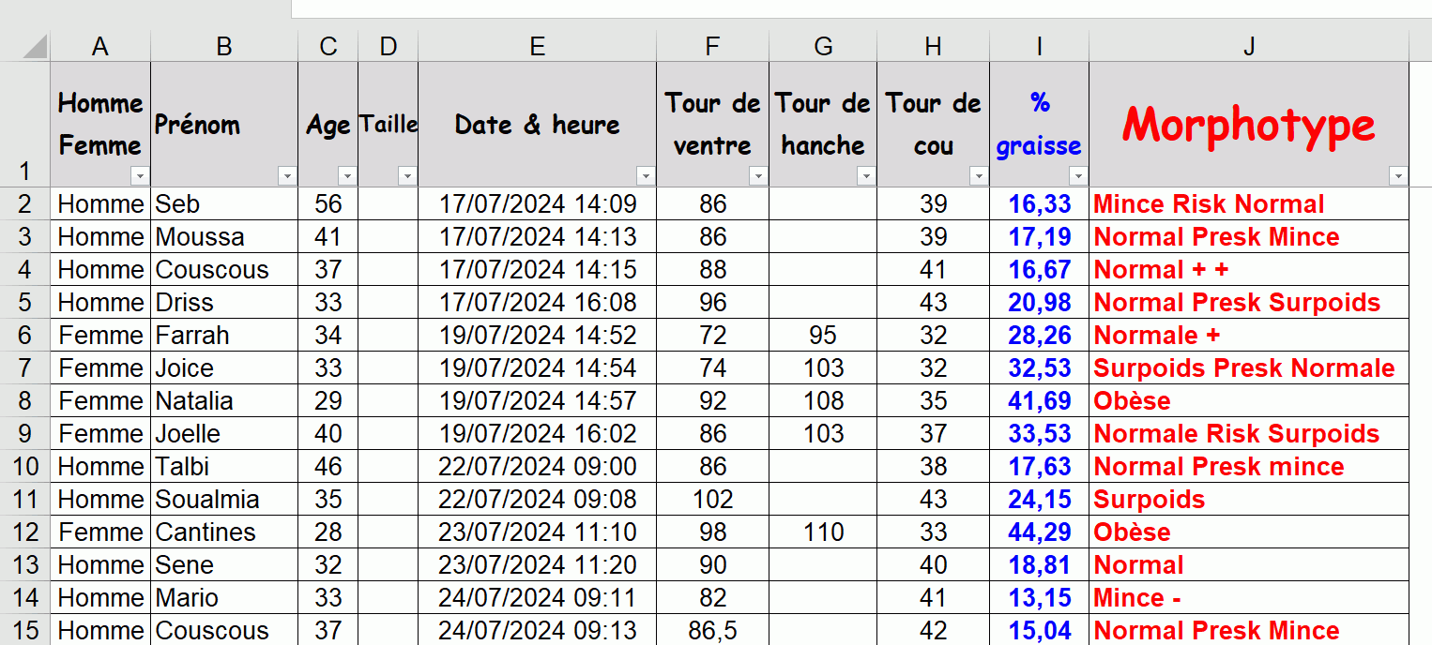
Task: Select the Surpoids Presk Normale cell
Action: click(x=1249, y=367)
